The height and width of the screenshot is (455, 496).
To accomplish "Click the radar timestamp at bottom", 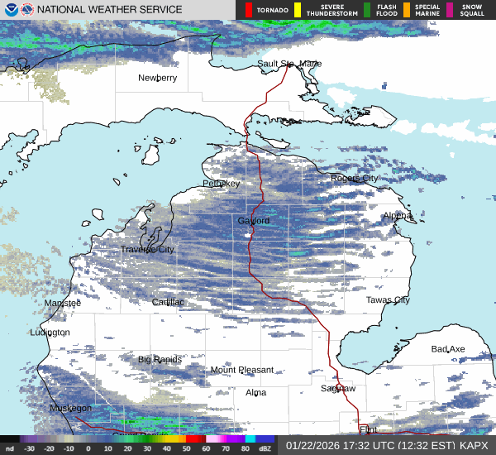I will [x=370, y=445].
